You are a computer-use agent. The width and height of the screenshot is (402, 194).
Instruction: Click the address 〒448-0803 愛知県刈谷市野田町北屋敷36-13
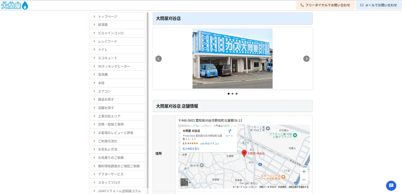(x=210, y=120)
